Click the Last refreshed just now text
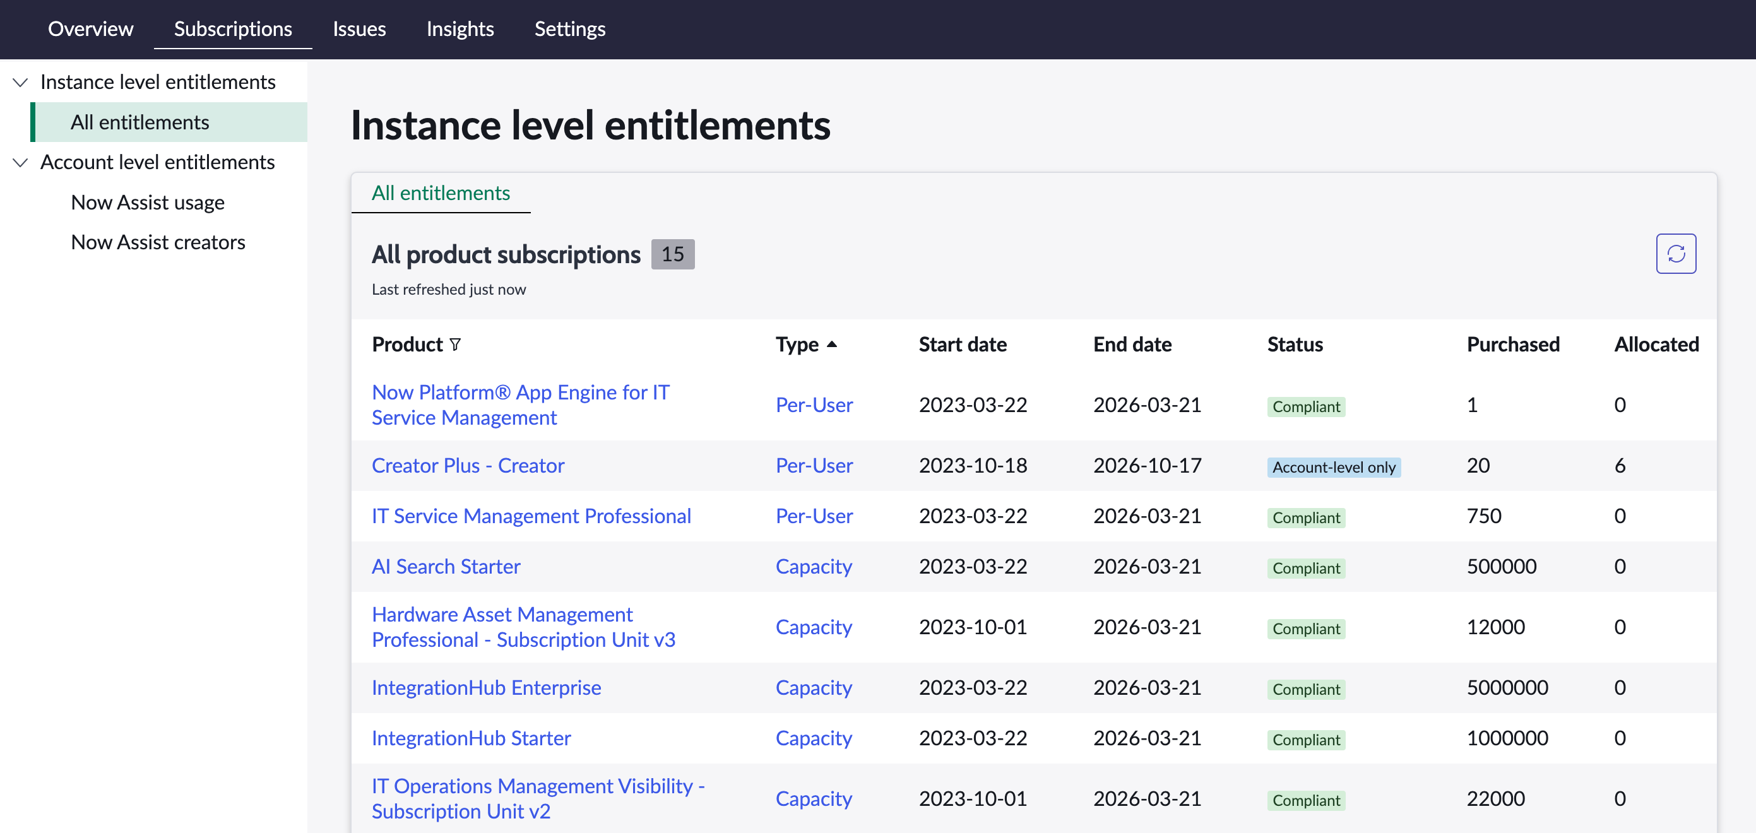The height and width of the screenshot is (833, 1756). tap(449, 289)
